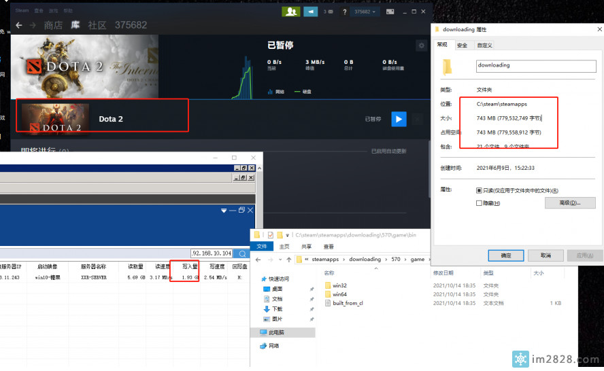Expand hidden breadcrumb locations chevron
This screenshot has height=371, width=604.
(x=307, y=260)
